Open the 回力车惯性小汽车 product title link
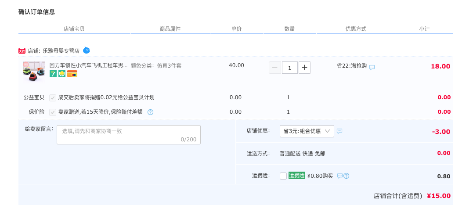This screenshot has height=205, width=455. point(89,65)
